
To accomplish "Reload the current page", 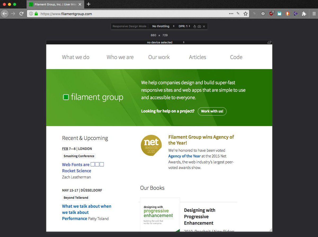I will click(21, 14).
